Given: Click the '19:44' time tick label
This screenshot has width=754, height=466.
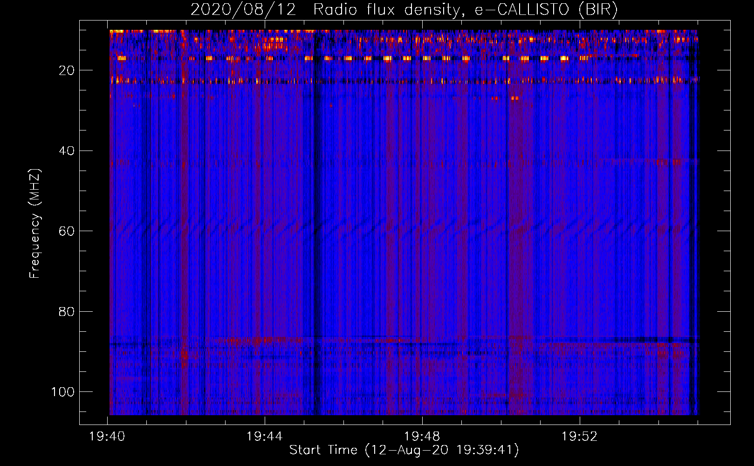Looking at the screenshot, I should [x=265, y=437].
